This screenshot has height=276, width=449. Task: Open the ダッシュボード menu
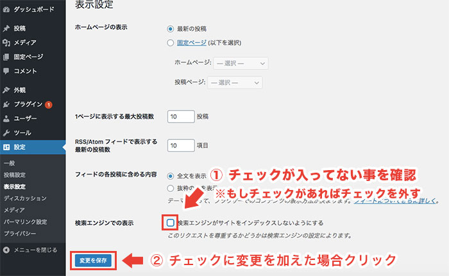(33, 10)
